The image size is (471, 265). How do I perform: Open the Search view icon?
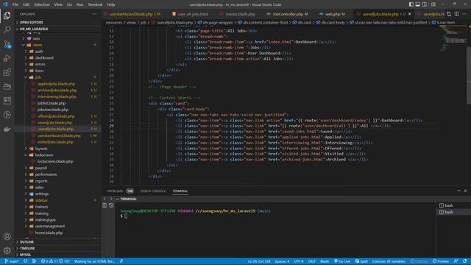(x=7, y=29)
